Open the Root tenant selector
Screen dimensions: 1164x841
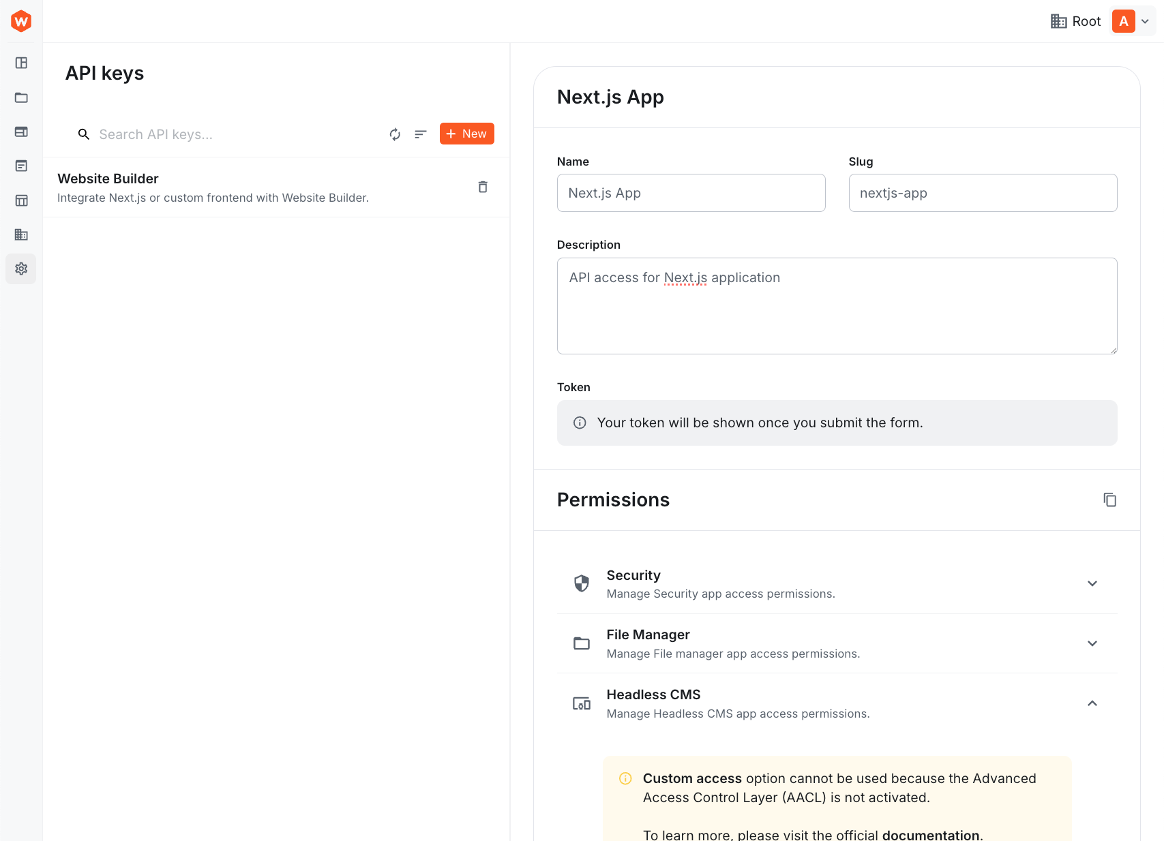pyautogui.click(x=1075, y=20)
